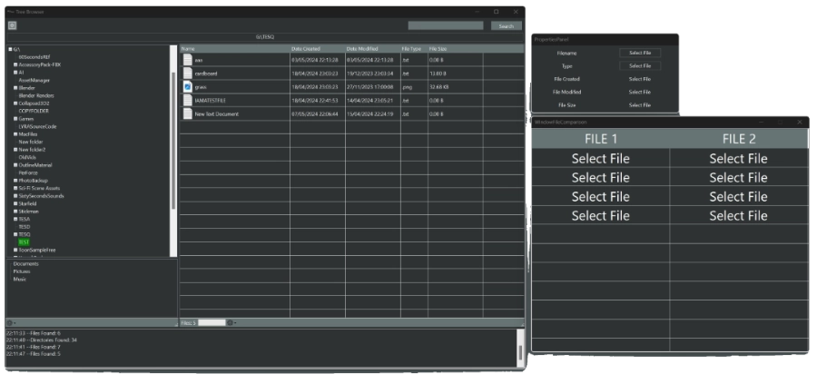Sort files by Date Modified column header
Screen dimensions: 817x374
(x=371, y=48)
